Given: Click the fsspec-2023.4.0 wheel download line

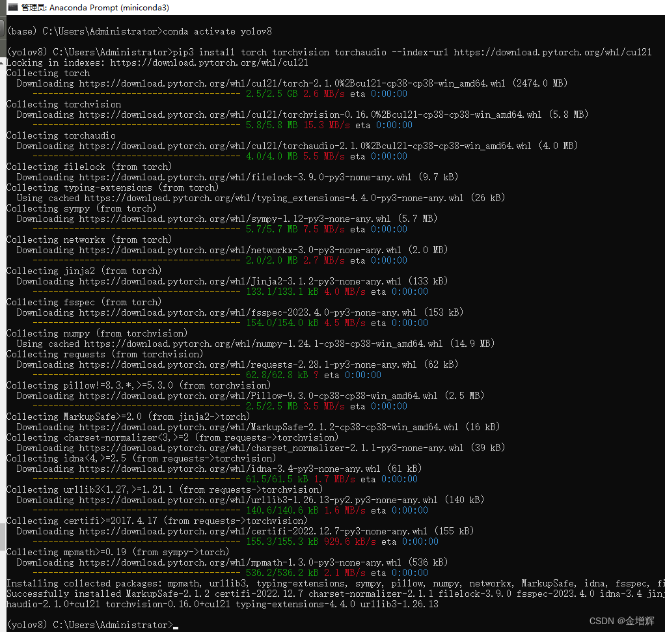Looking at the screenshot, I should click(240, 312).
